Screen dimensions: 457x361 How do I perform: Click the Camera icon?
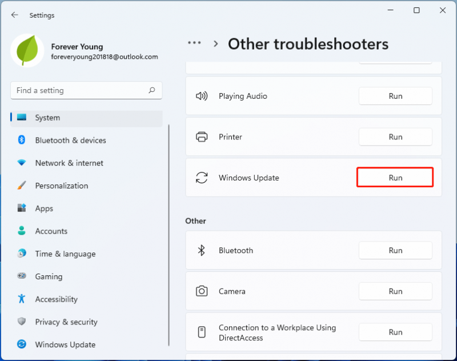[x=202, y=291]
